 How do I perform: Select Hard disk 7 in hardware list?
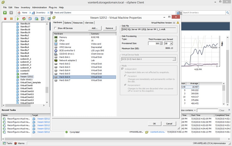click(x=84, y=80)
